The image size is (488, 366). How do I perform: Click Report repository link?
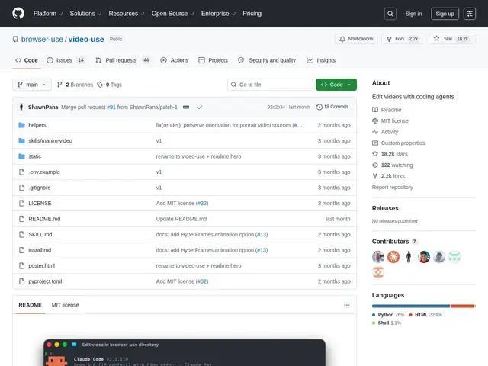point(393,187)
